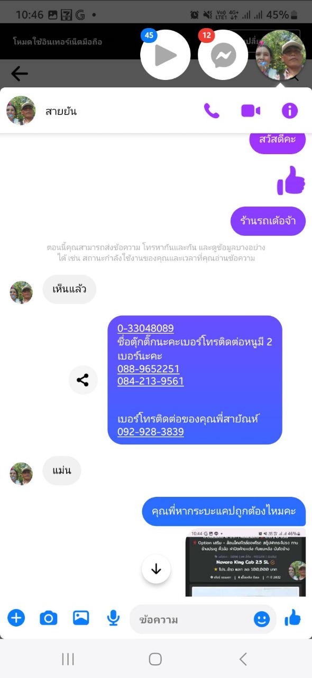This screenshot has height=678, width=312.
Task: Send a thumbs-up like from the bottom bar
Action: pos(292,618)
